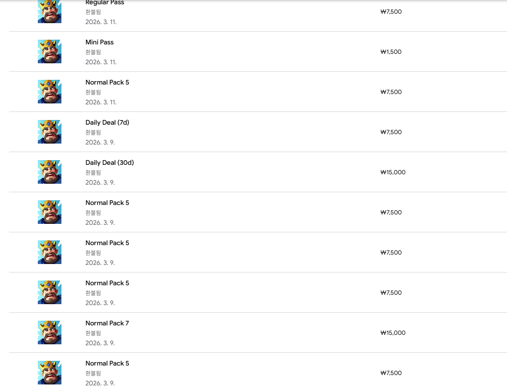Click the game icon beside Normal Pack 7
This screenshot has height=392, width=507.
coord(50,332)
